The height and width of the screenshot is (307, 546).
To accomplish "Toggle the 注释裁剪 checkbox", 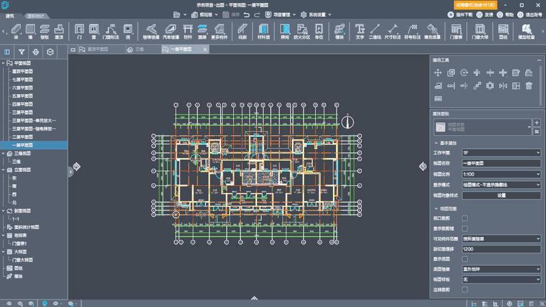I will click(x=464, y=289).
